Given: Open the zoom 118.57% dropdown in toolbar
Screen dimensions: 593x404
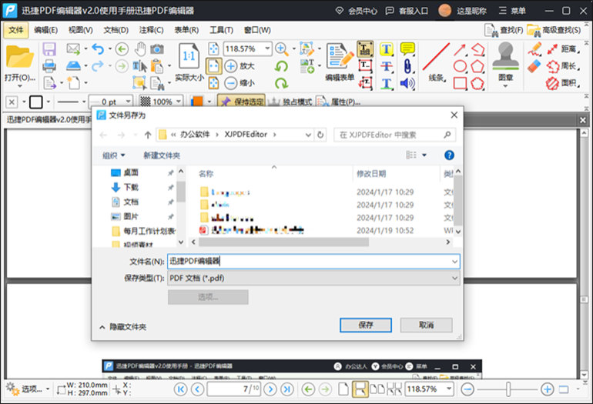Looking at the screenshot, I should tap(267, 48).
